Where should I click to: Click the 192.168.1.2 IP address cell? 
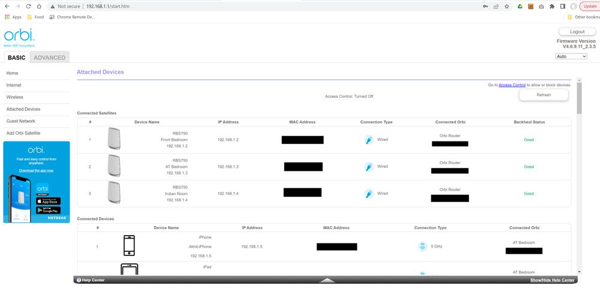coord(228,140)
